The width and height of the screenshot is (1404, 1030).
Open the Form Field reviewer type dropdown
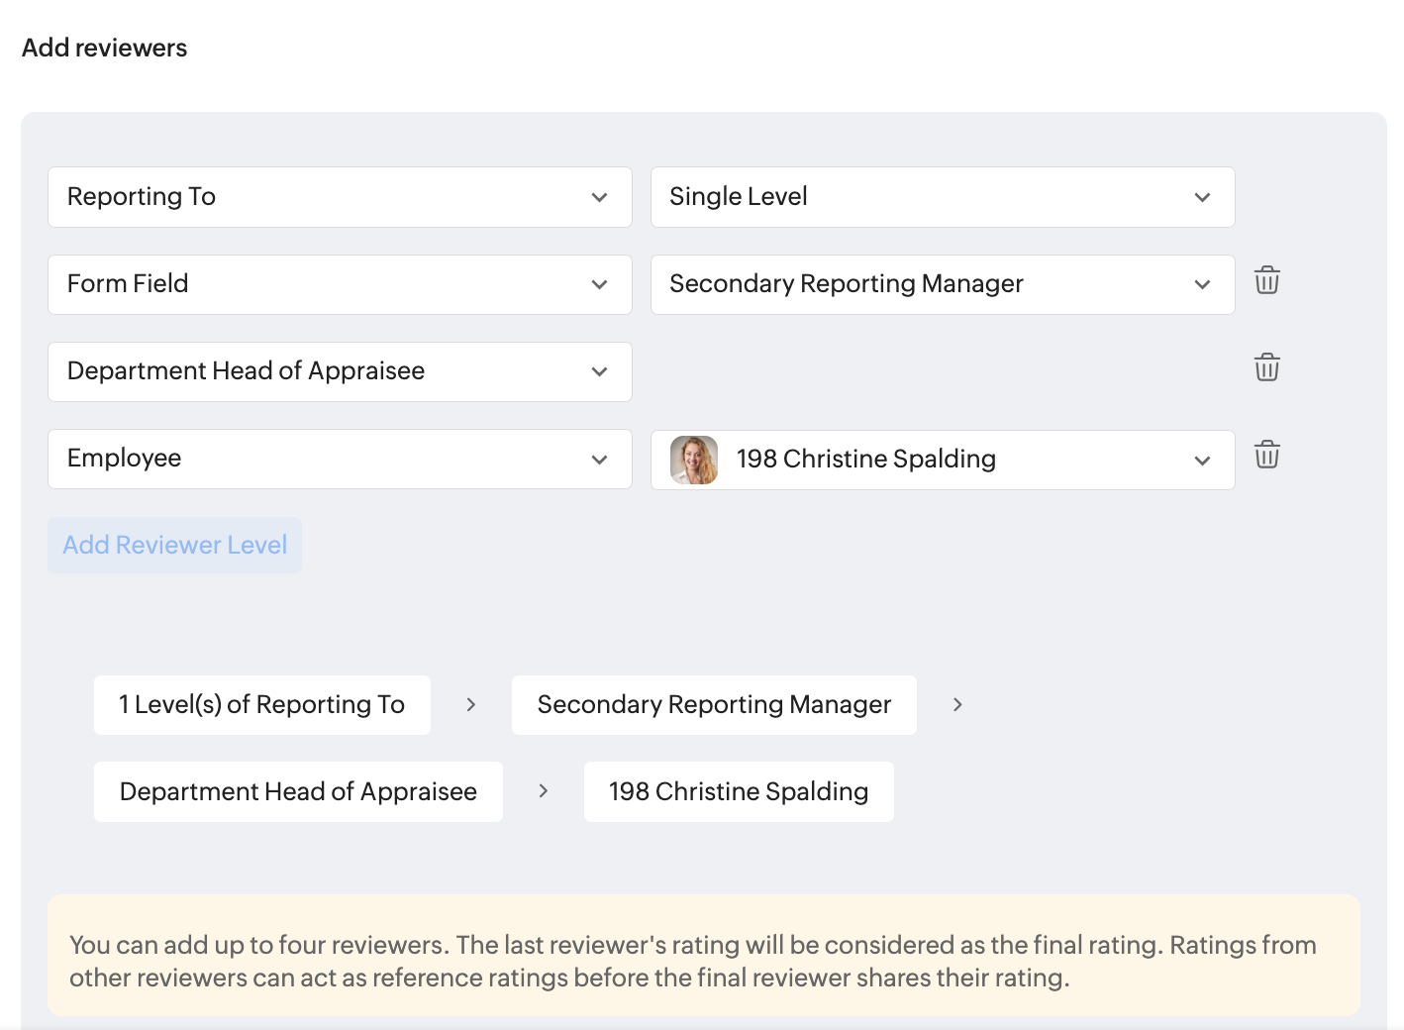coord(340,284)
